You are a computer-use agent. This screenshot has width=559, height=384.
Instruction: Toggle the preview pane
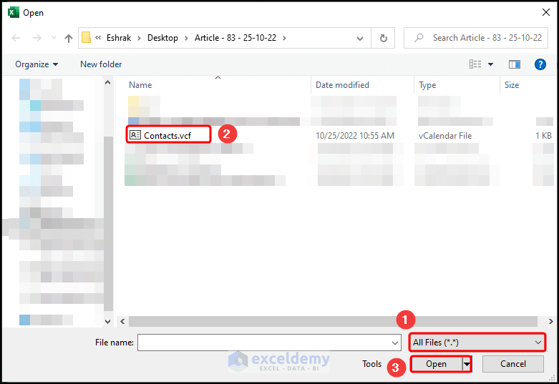[514, 64]
